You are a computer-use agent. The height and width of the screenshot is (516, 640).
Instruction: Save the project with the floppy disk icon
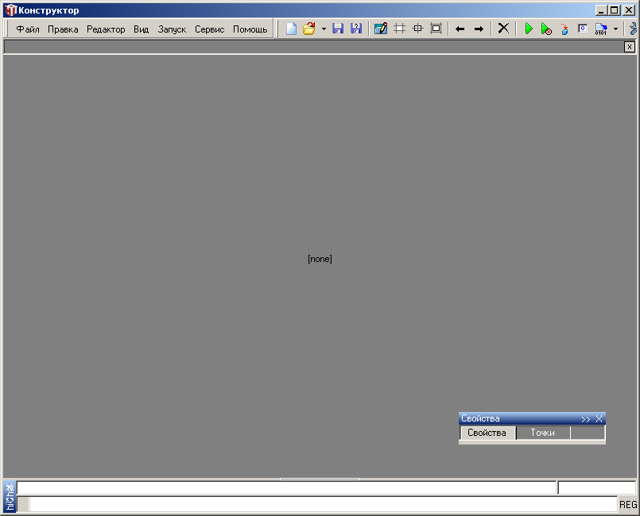pyautogui.click(x=338, y=29)
